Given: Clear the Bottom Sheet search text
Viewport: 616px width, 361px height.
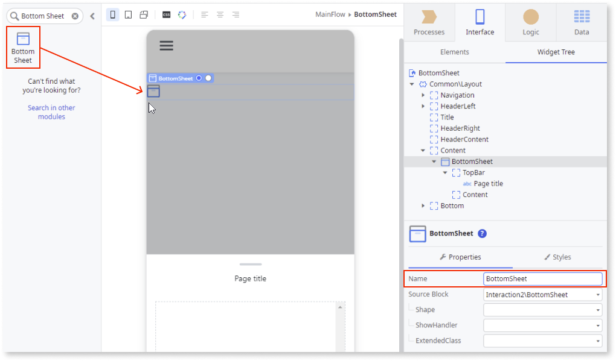Looking at the screenshot, I should click(x=75, y=16).
